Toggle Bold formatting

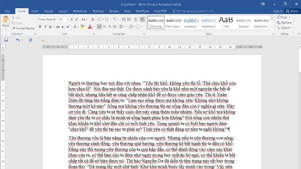[40, 27]
